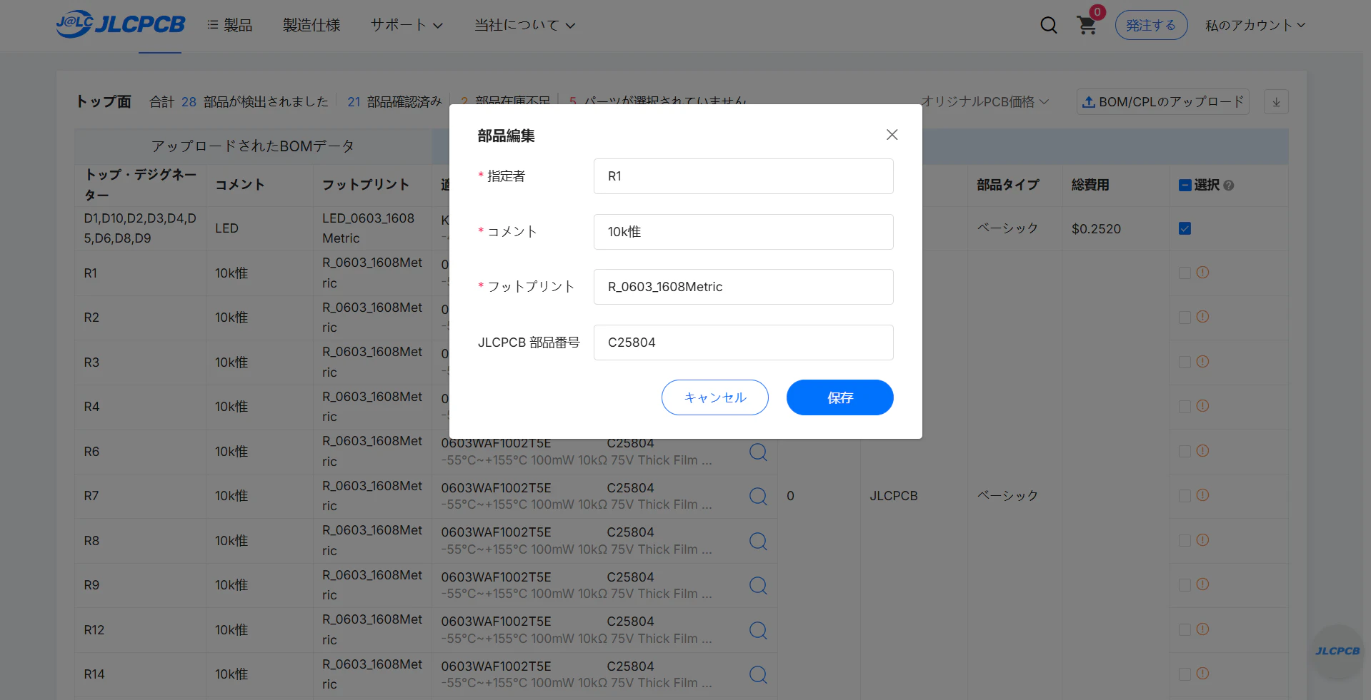Click search part icon in R6 row
Image resolution: width=1371 pixels, height=700 pixels.
758,452
